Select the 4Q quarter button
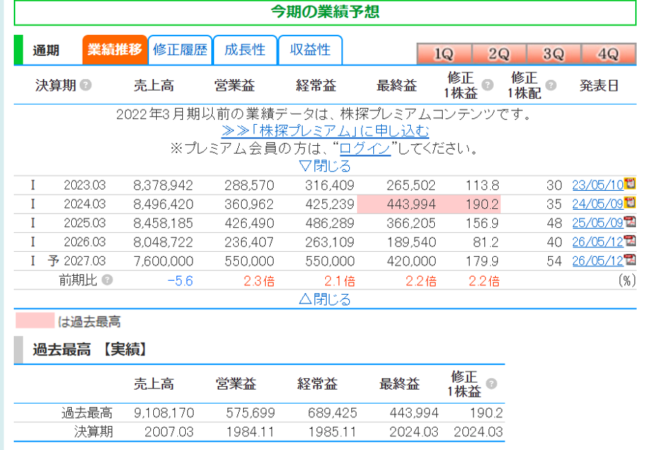The width and height of the screenshot is (649, 450). click(x=608, y=54)
